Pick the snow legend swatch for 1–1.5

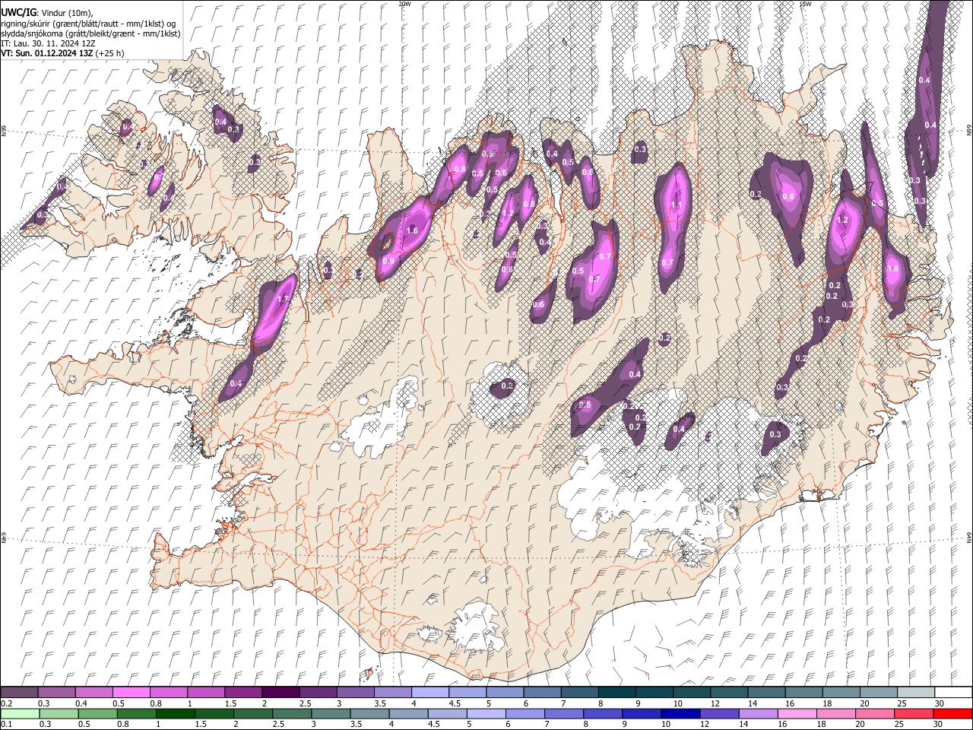207,693
